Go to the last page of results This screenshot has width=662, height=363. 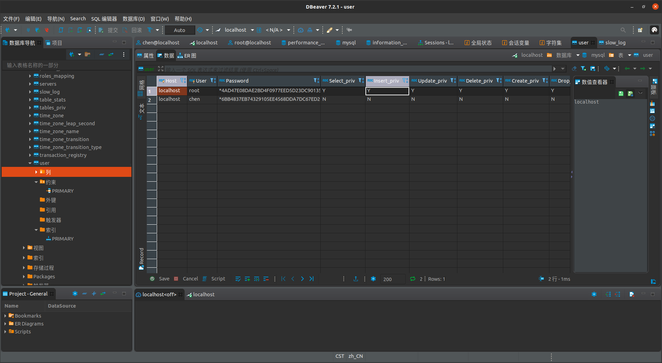click(311, 279)
